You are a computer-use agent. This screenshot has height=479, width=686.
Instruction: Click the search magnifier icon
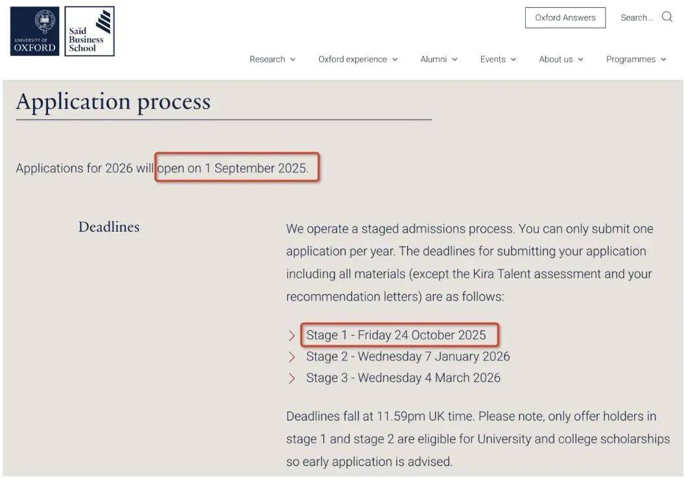(668, 17)
